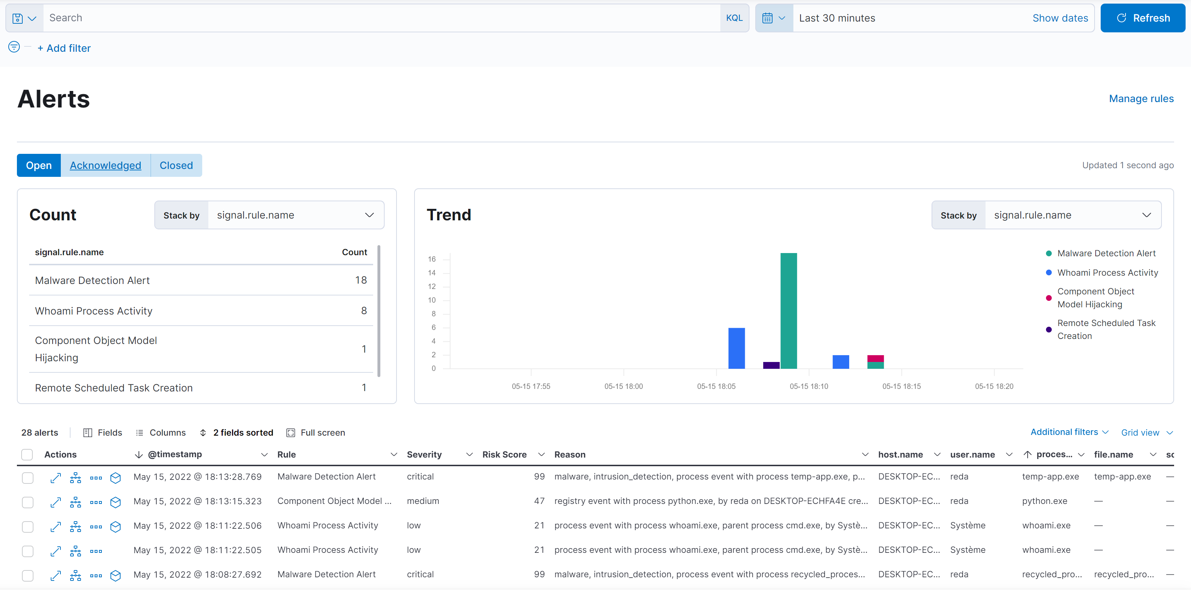Open more actions for 18:11:22.506 Whoami alert
Image resolution: width=1191 pixels, height=592 pixels.
coord(96,527)
